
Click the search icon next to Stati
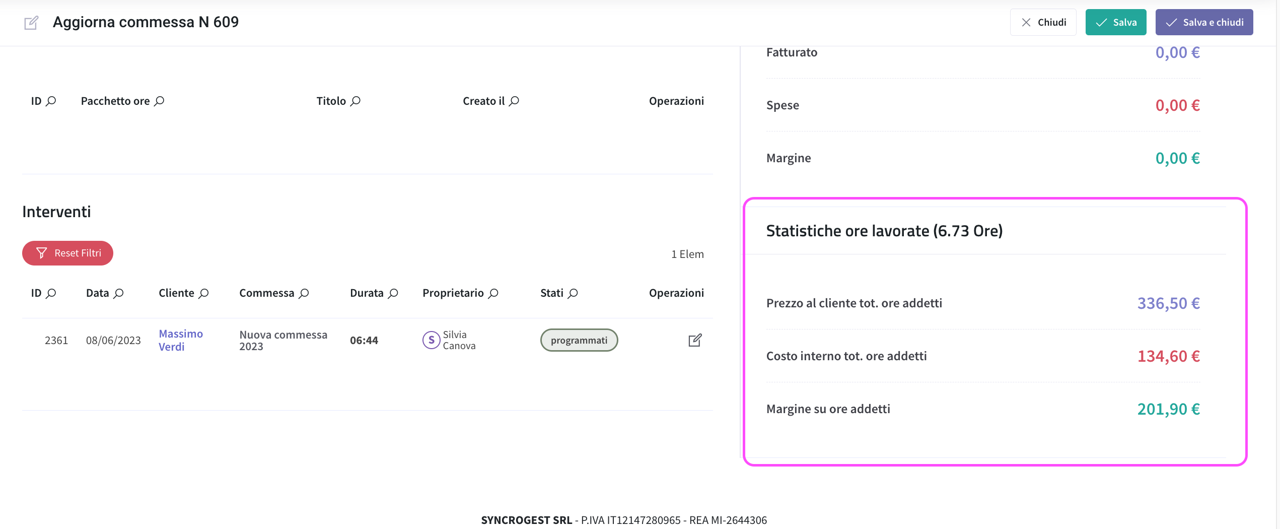[x=573, y=293]
